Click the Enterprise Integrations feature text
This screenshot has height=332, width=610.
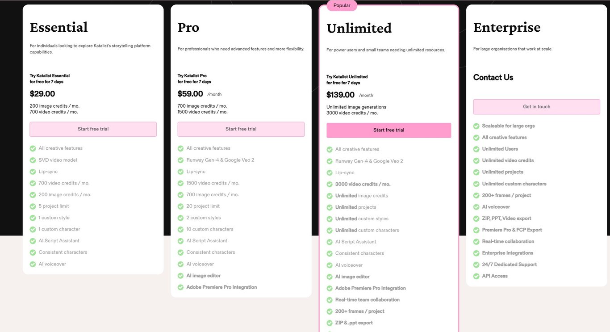(x=507, y=253)
